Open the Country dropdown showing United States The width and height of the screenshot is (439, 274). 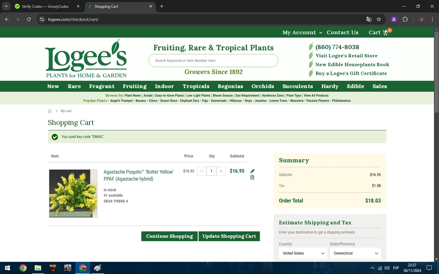[303, 253]
